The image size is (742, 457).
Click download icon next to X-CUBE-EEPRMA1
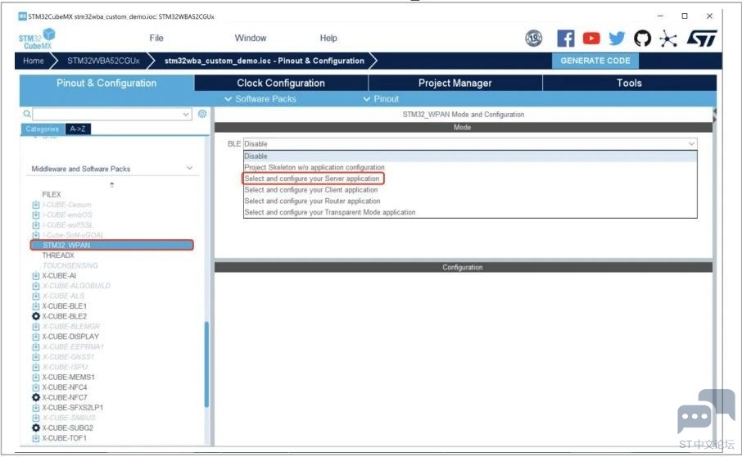(x=35, y=346)
